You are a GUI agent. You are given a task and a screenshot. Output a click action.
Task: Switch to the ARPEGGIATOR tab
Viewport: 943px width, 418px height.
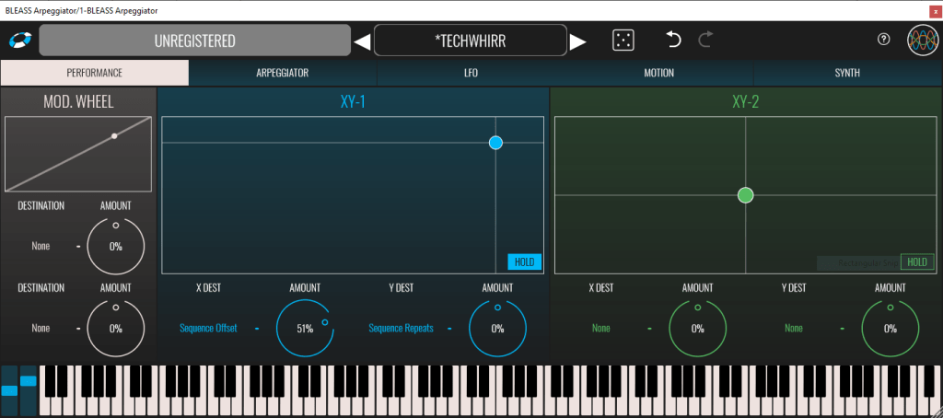[282, 73]
